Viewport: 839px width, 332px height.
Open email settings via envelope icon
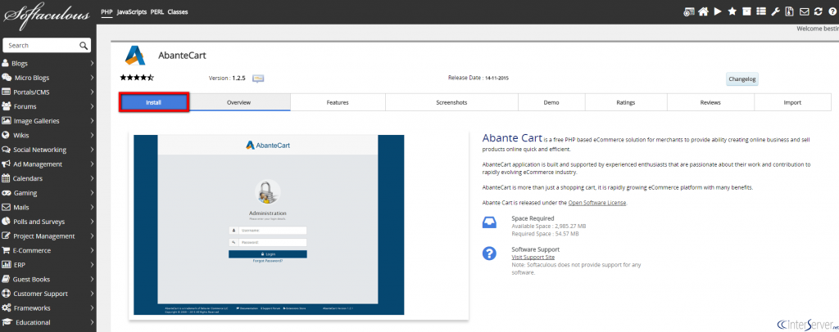804,11
